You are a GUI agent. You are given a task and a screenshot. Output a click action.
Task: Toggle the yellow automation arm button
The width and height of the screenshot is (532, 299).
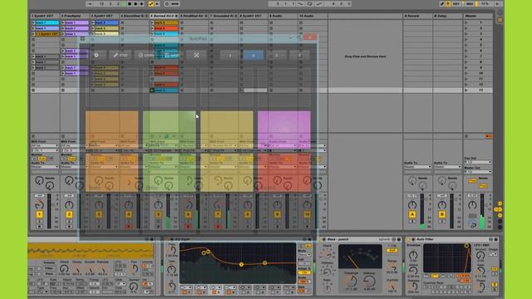coord(151,3)
